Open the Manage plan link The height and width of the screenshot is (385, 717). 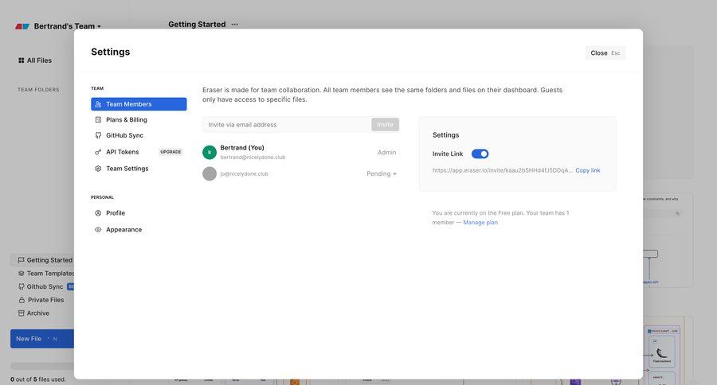click(x=480, y=223)
